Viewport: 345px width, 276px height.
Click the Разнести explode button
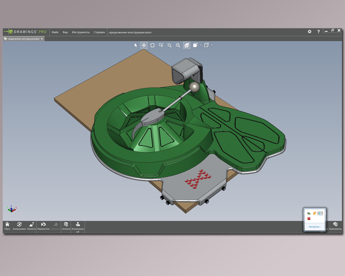(31, 226)
